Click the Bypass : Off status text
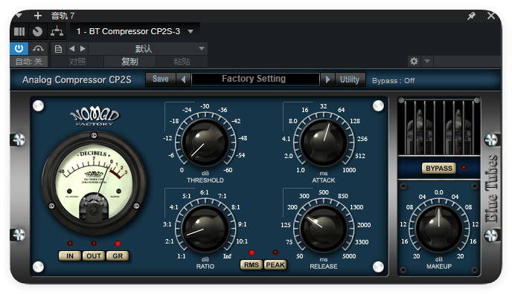 pyautogui.click(x=394, y=81)
